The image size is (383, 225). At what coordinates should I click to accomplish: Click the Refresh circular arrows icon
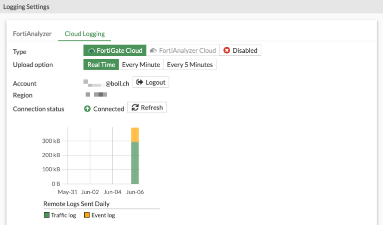pyautogui.click(x=135, y=108)
